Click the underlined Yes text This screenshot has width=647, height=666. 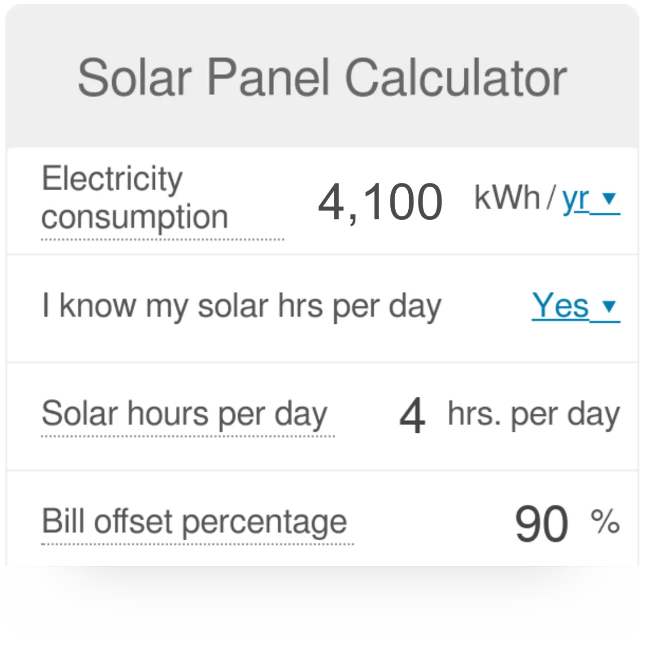coord(560,305)
